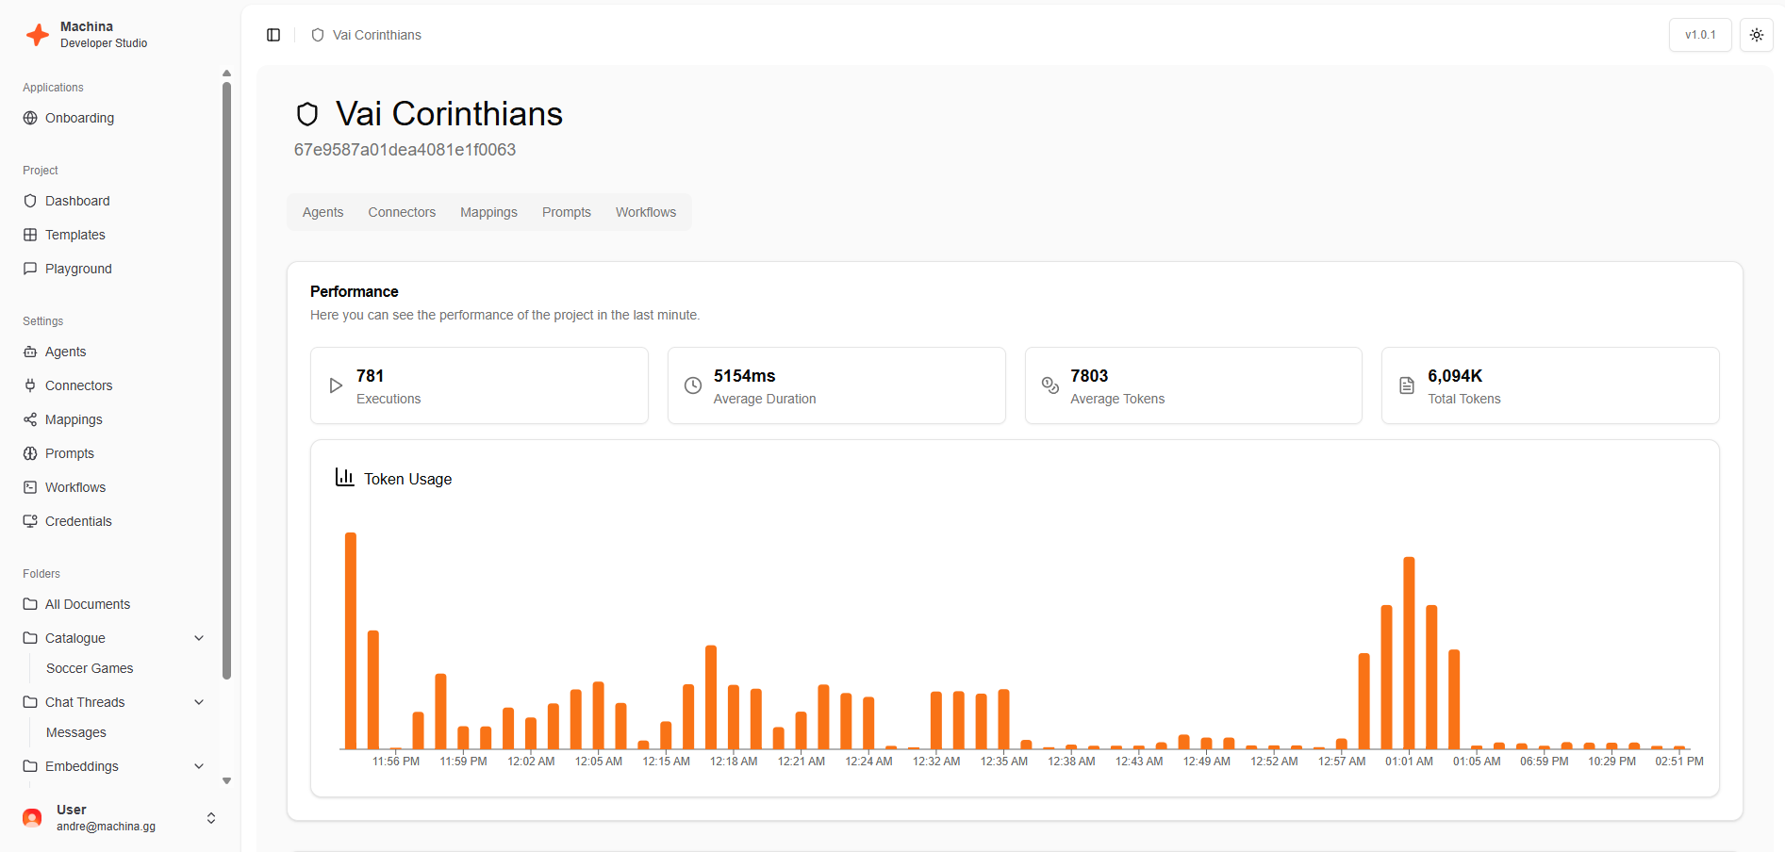
Task: Open the Soccer Games subfolder
Action: coord(90,668)
